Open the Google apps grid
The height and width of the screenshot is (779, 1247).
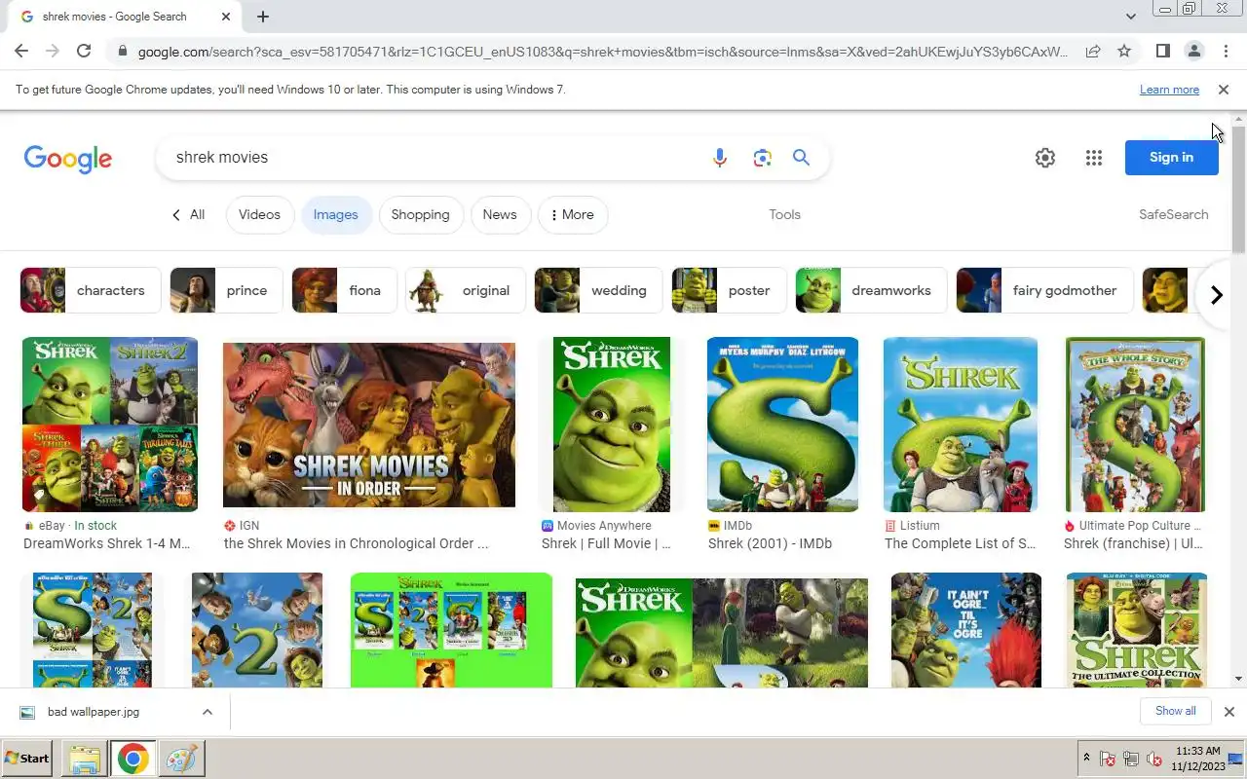pos(1094,158)
